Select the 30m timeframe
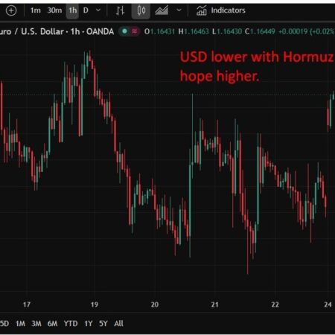This screenshot has width=335, height=335. point(54,10)
